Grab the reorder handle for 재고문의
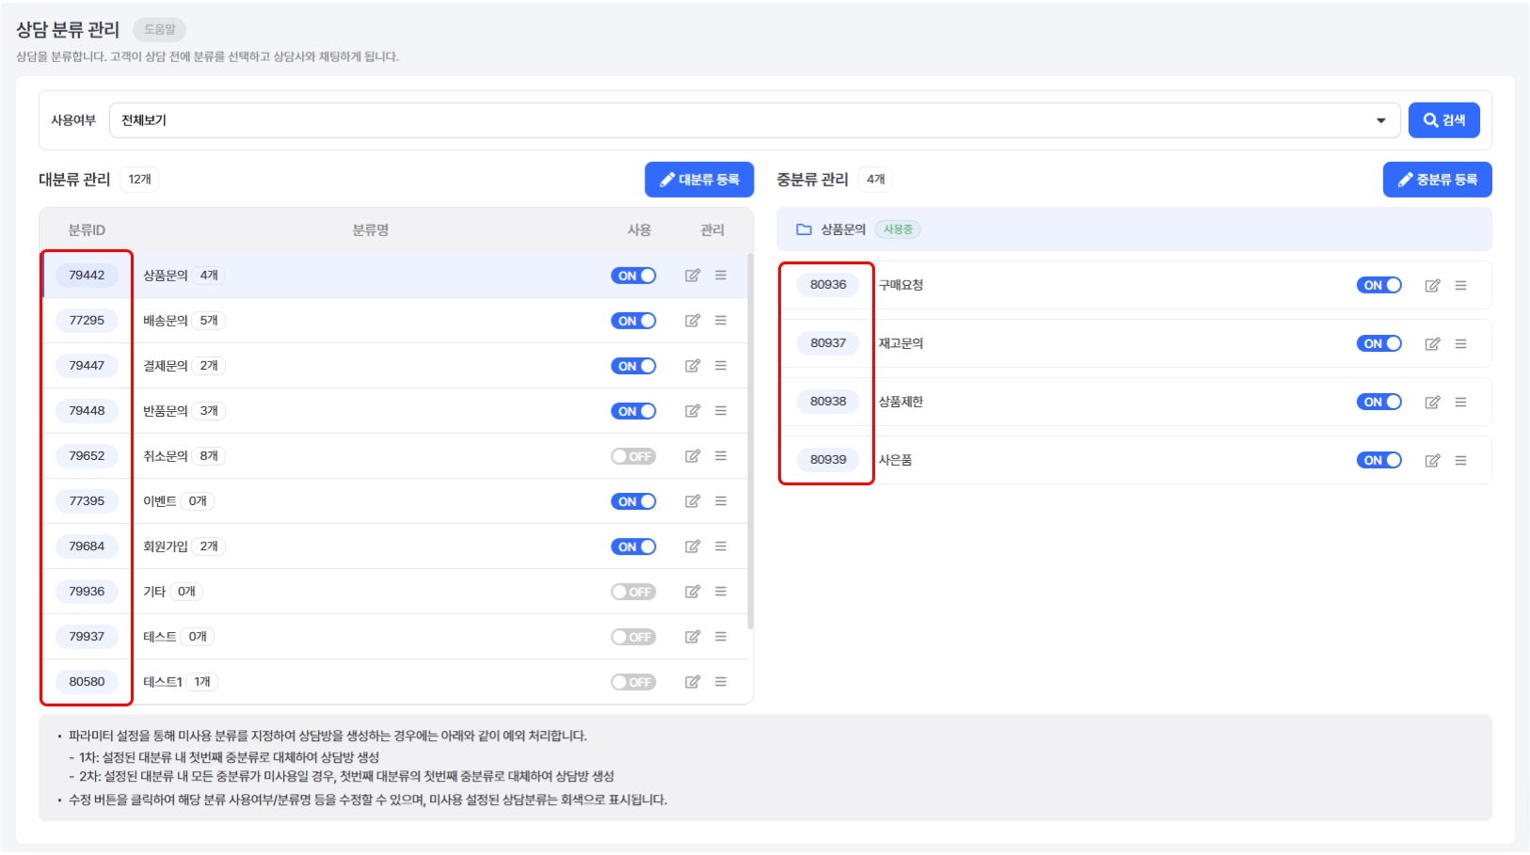Screen dimensions: 1530x855 coord(1460,343)
